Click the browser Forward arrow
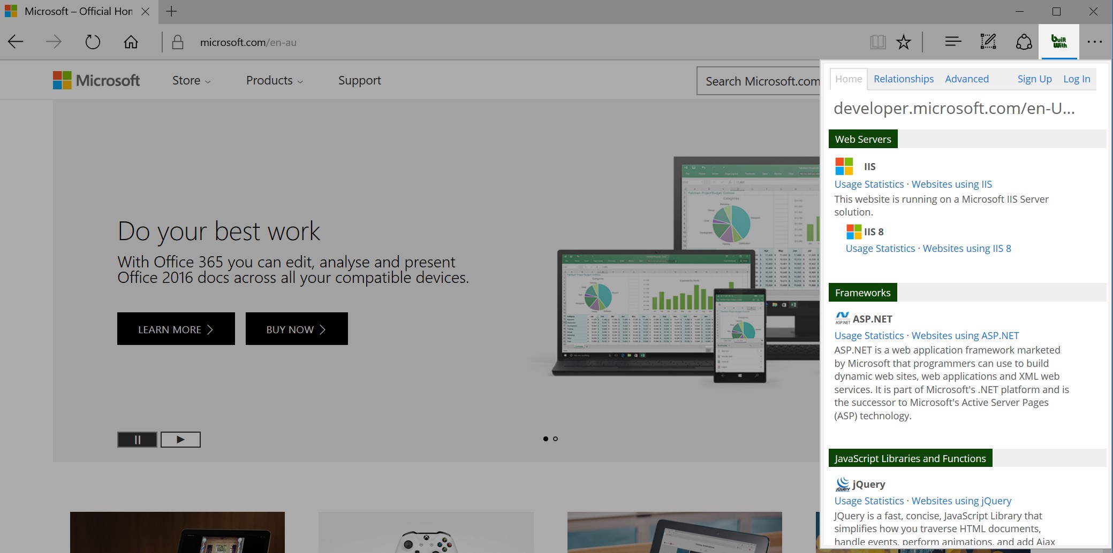 coord(54,42)
